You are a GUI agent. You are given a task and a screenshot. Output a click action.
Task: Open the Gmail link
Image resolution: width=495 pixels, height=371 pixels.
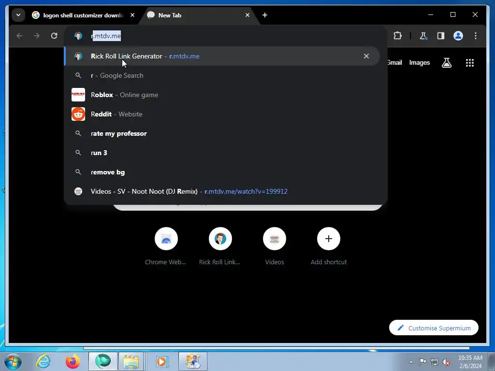click(394, 62)
